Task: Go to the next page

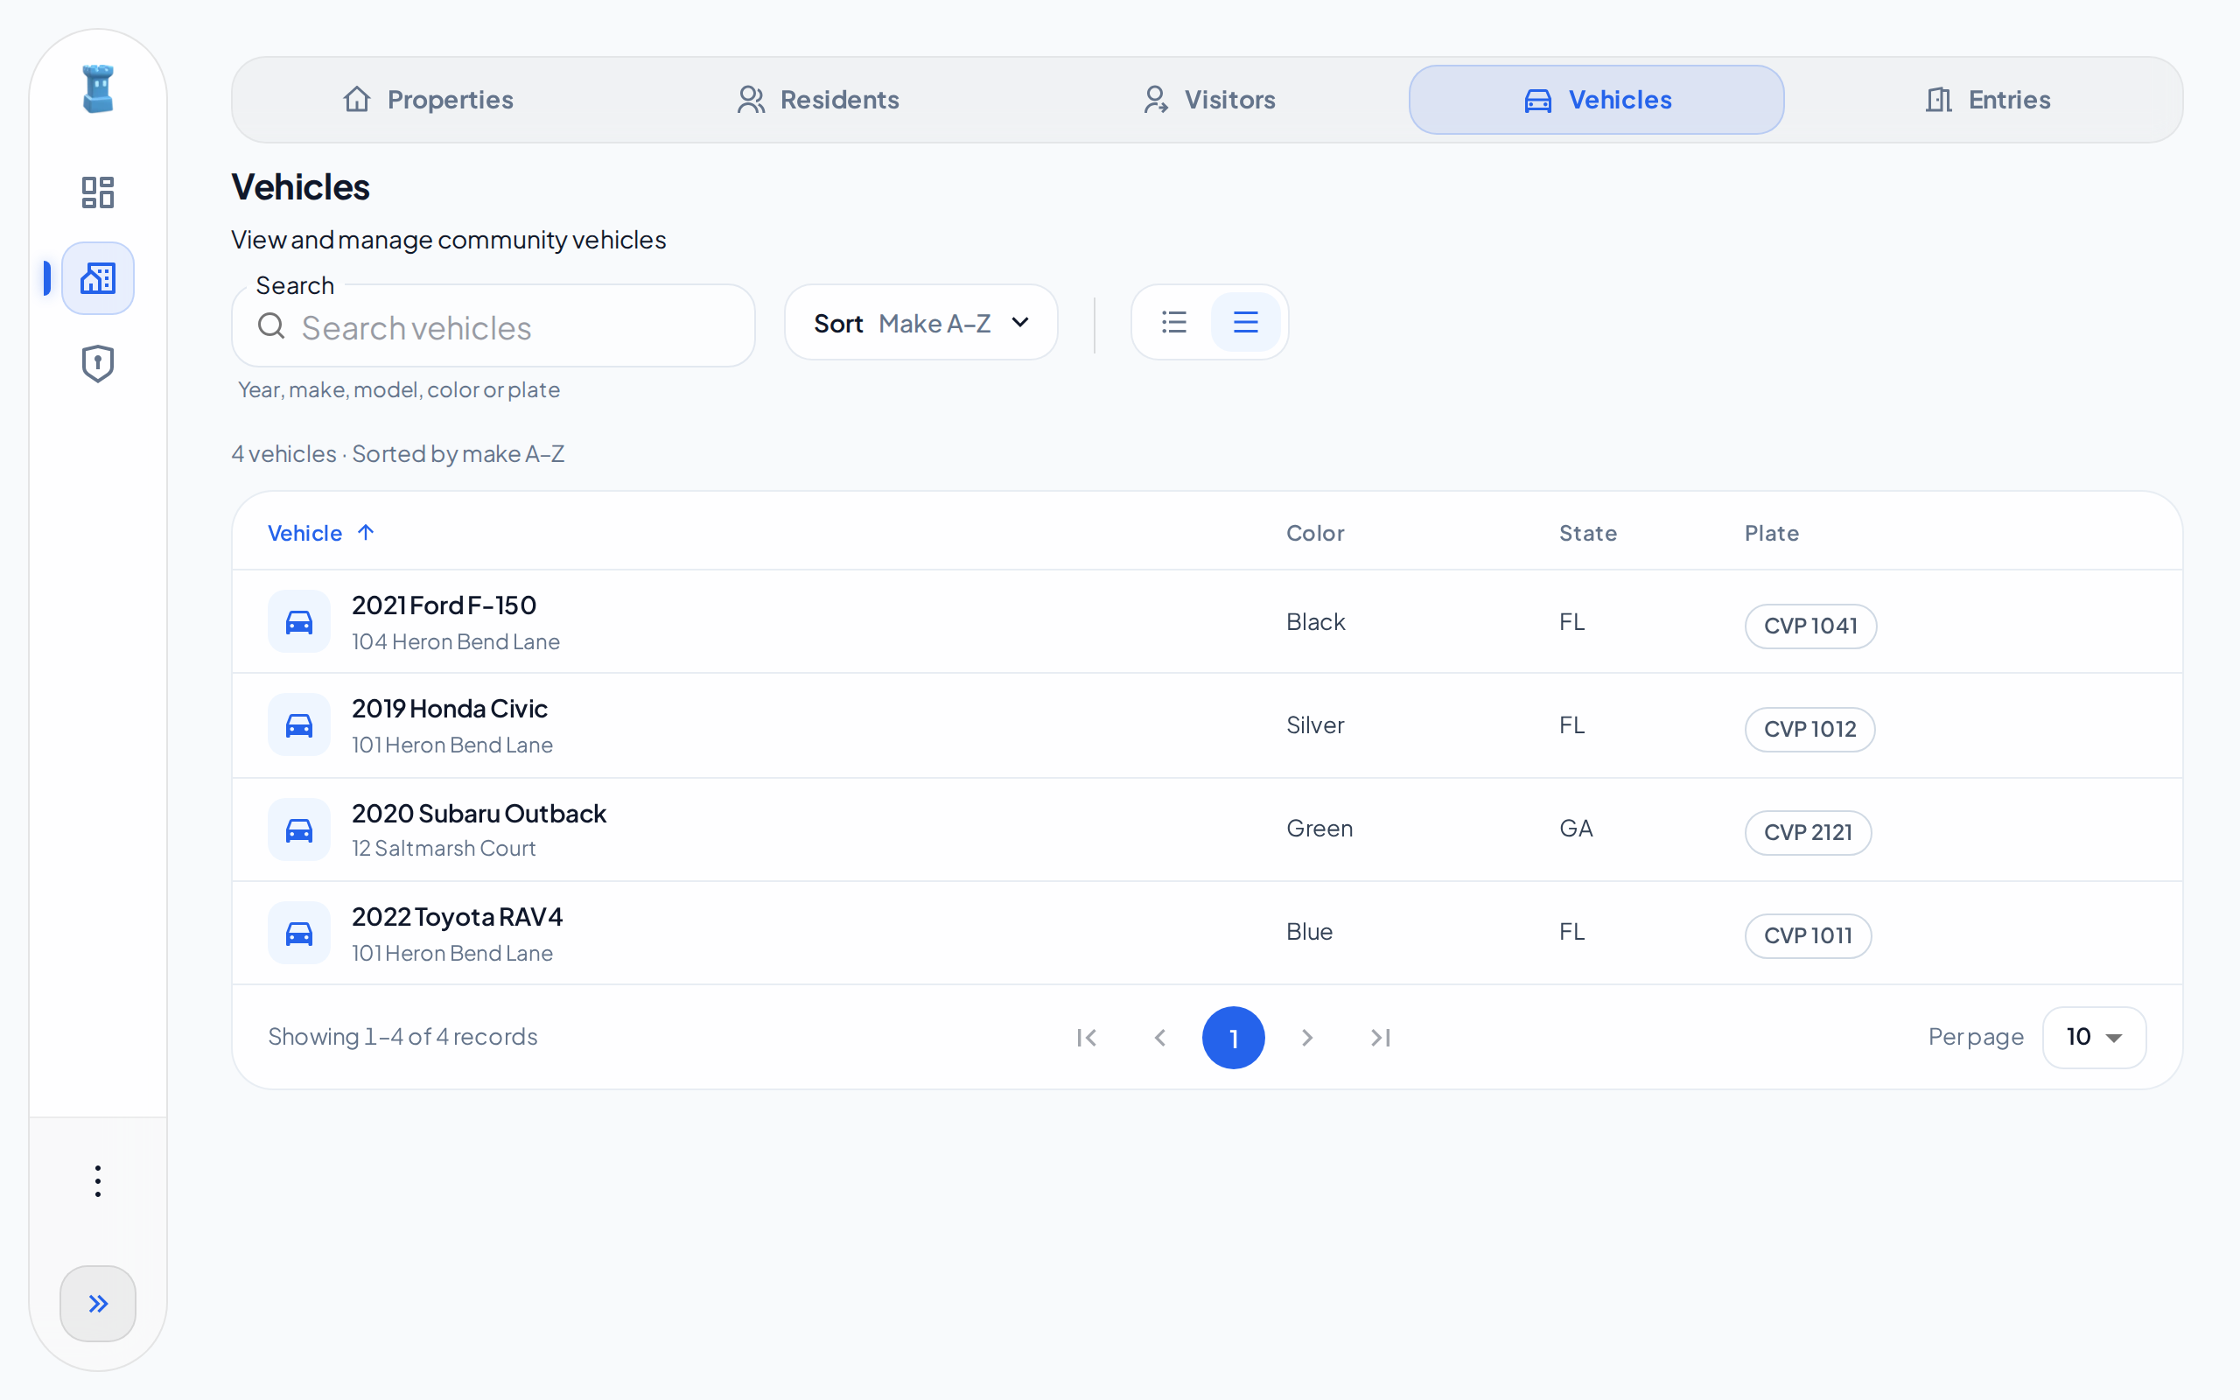Action: point(1307,1038)
